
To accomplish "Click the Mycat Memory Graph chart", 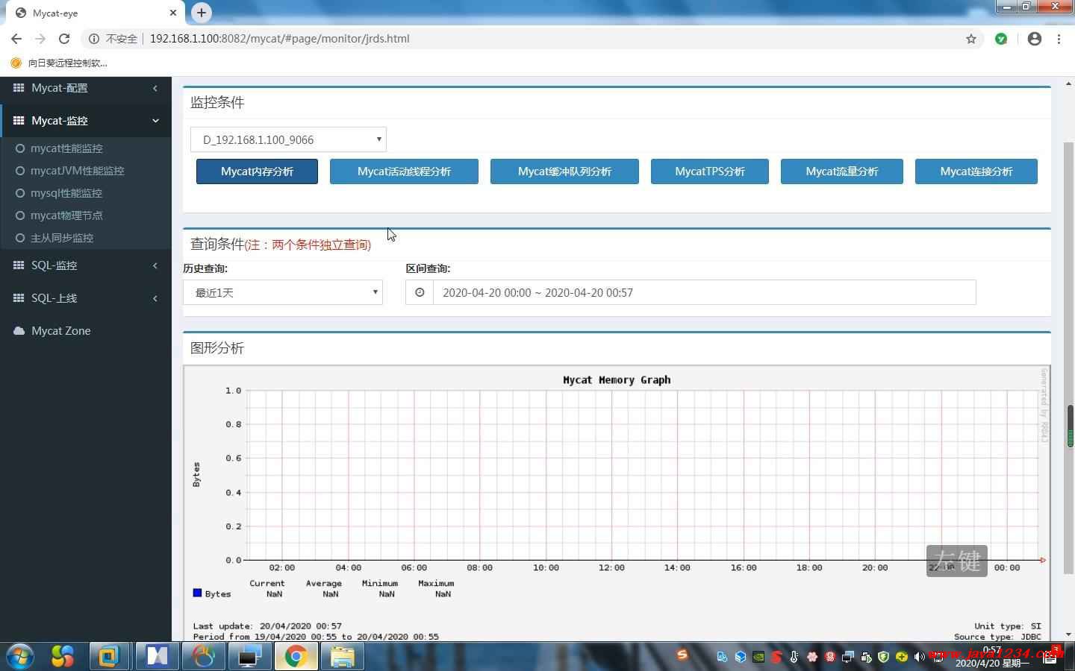I will coord(617,503).
